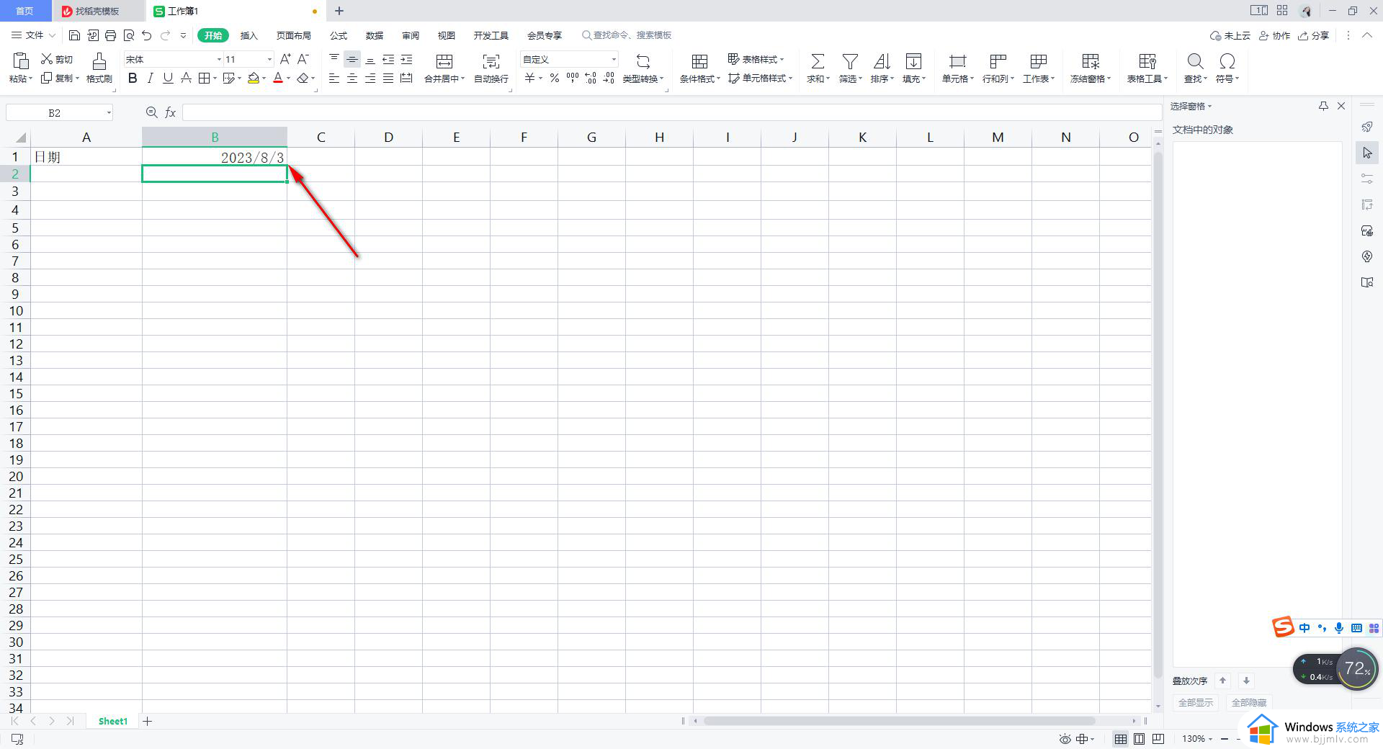Toggle Italic formatting
The width and height of the screenshot is (1383, 749).
(x=151, y=78)
